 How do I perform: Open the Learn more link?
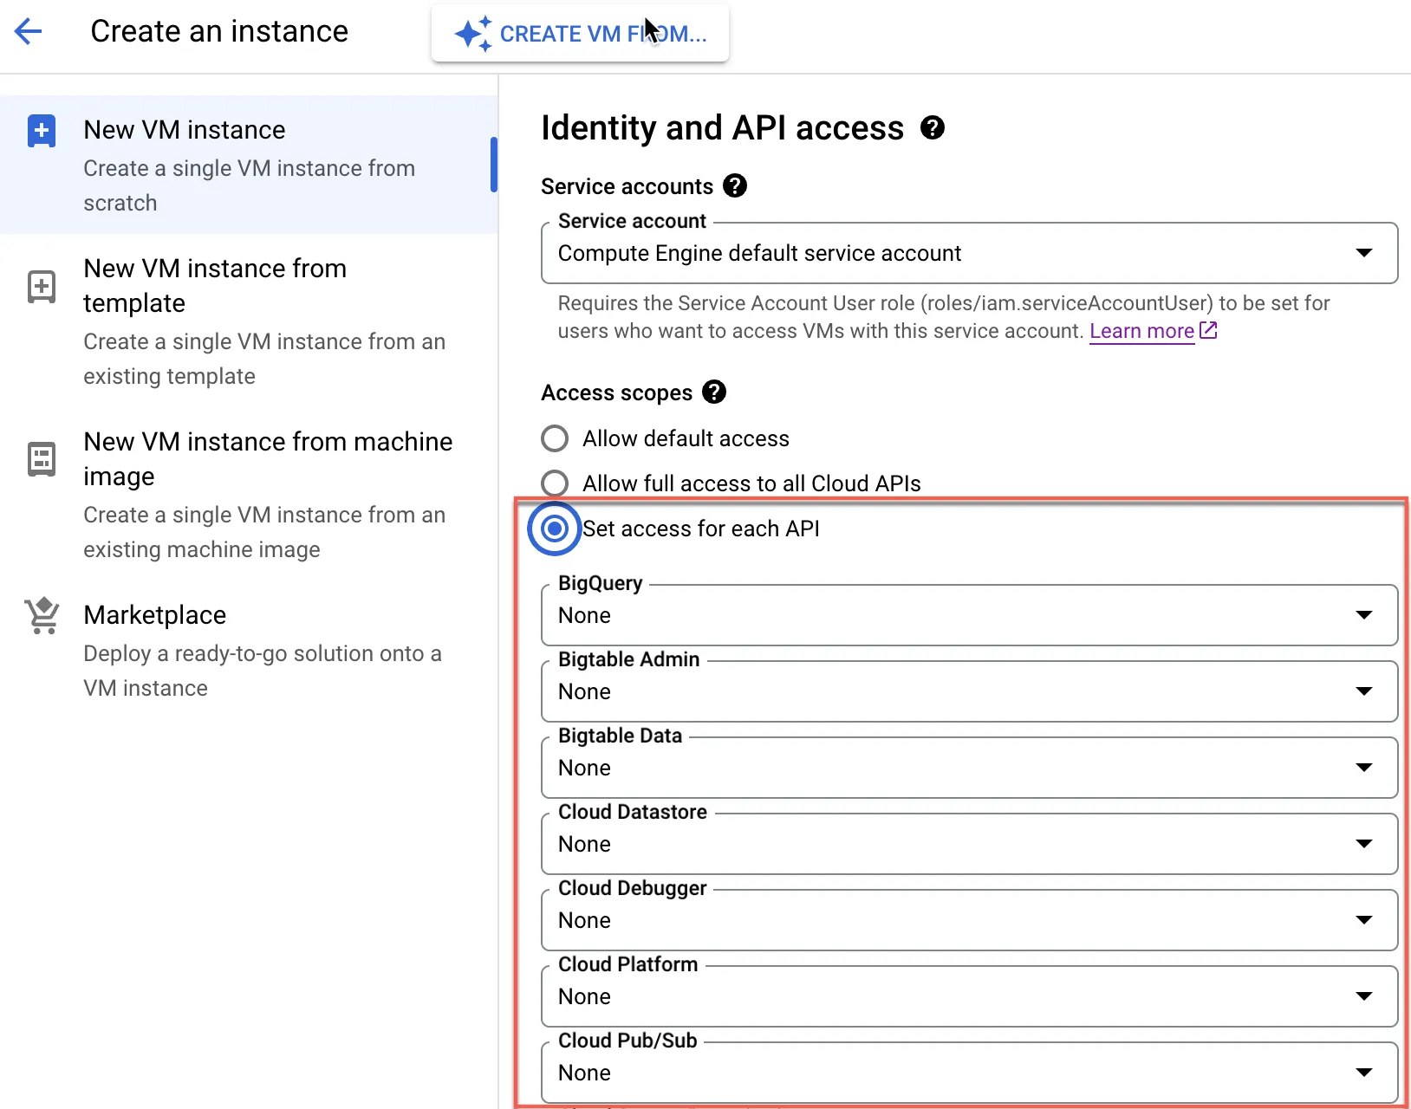click(1141, 331)
